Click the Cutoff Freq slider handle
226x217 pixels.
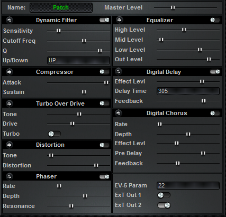(x=84, y=41)
